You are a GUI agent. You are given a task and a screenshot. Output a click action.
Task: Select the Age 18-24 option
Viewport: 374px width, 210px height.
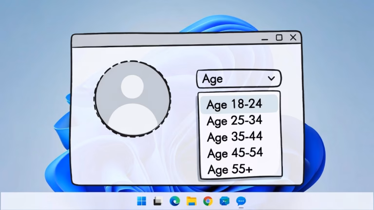click(239, 104)
